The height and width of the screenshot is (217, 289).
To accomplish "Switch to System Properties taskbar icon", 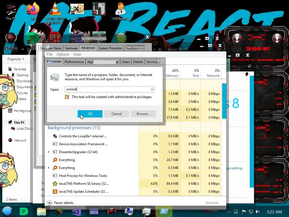I will click(129, 211).
